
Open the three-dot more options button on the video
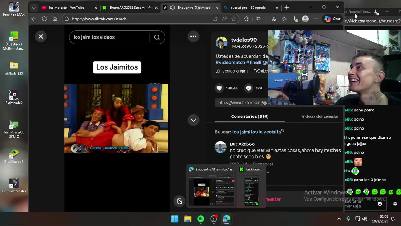193,36
